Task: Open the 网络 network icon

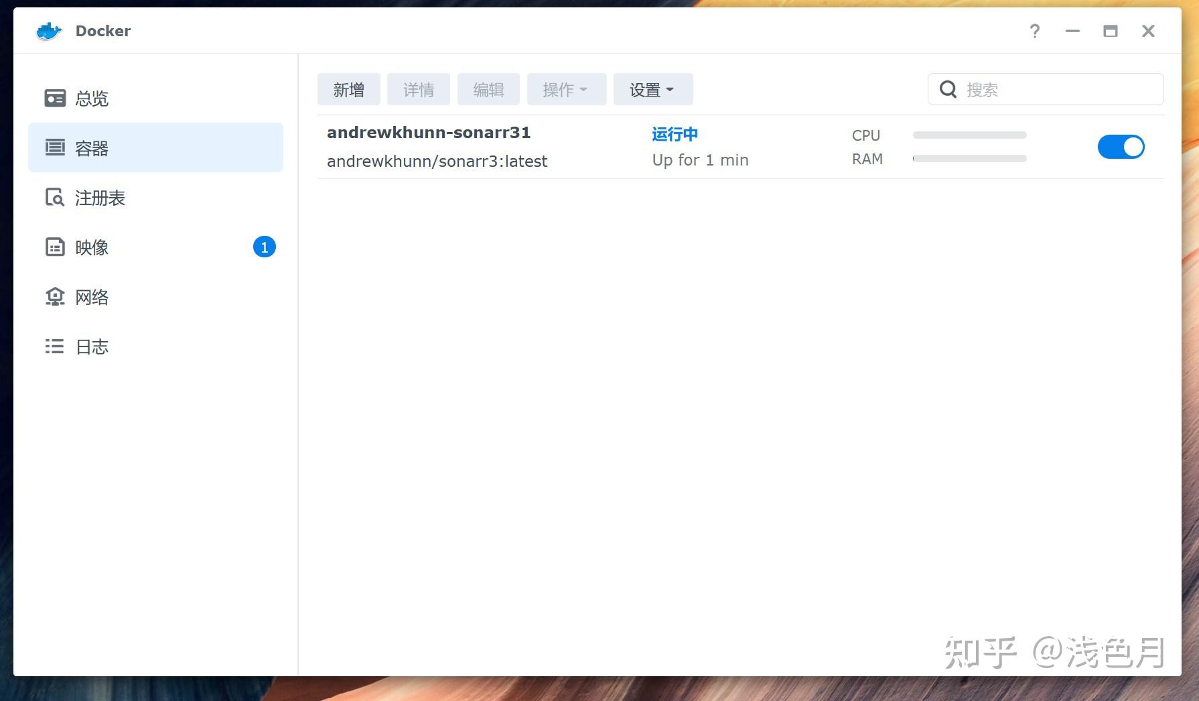Action: 55,297
